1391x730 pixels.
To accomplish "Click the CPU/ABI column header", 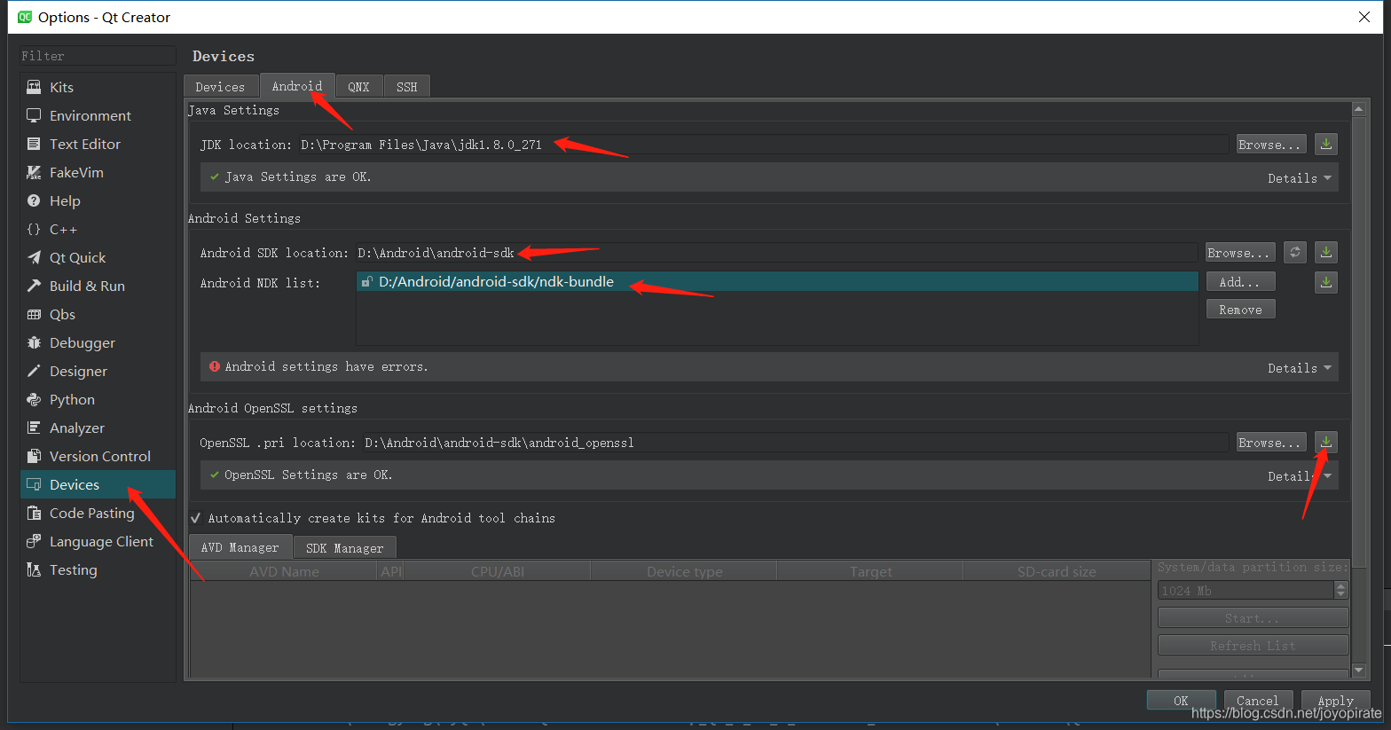I will pyautogui.click(x=497, y=571).
